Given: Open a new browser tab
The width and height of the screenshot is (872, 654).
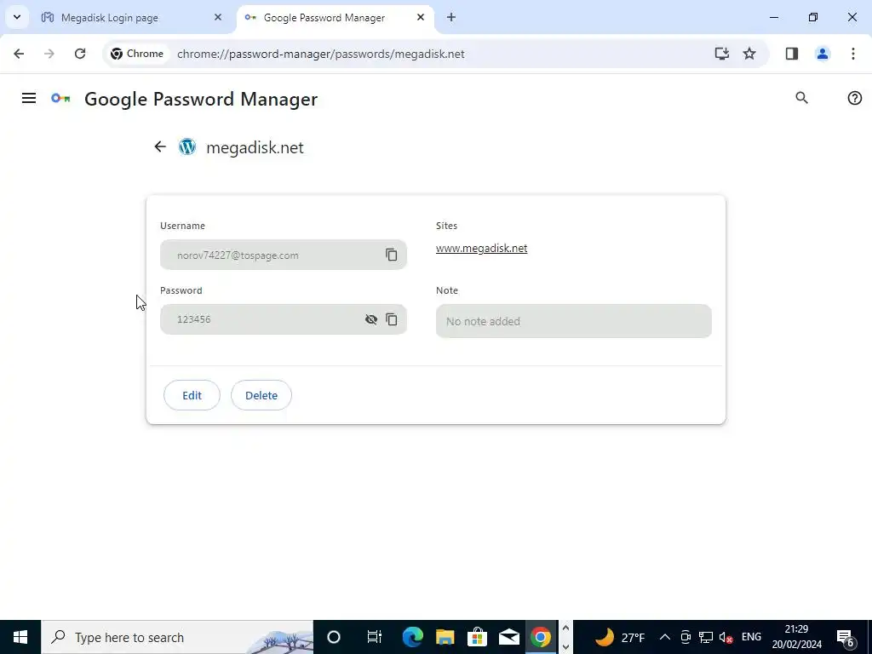Looking at the screenshot, I should 451,17.
